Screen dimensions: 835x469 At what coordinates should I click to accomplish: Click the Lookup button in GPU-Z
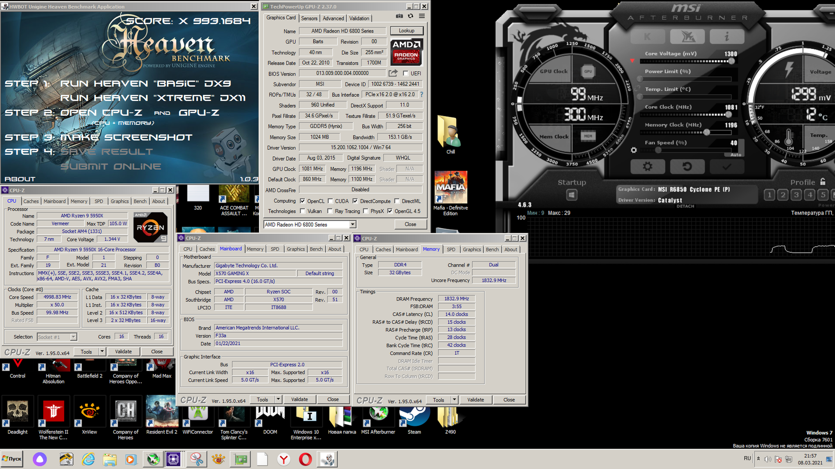tap(407, 31)
